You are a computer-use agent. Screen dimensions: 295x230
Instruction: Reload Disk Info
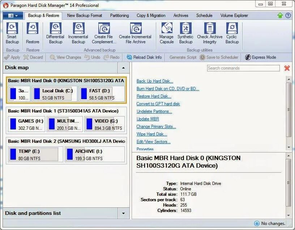click(x=144, y=57)
